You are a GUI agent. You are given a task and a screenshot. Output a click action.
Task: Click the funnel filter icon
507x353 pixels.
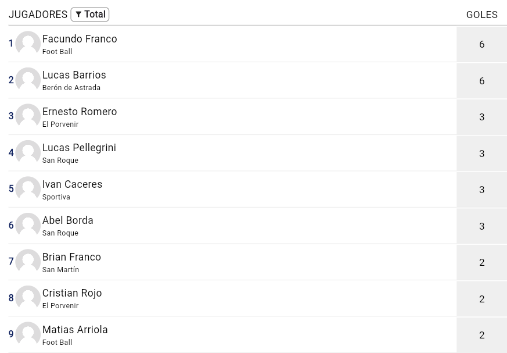click(78, 15)
